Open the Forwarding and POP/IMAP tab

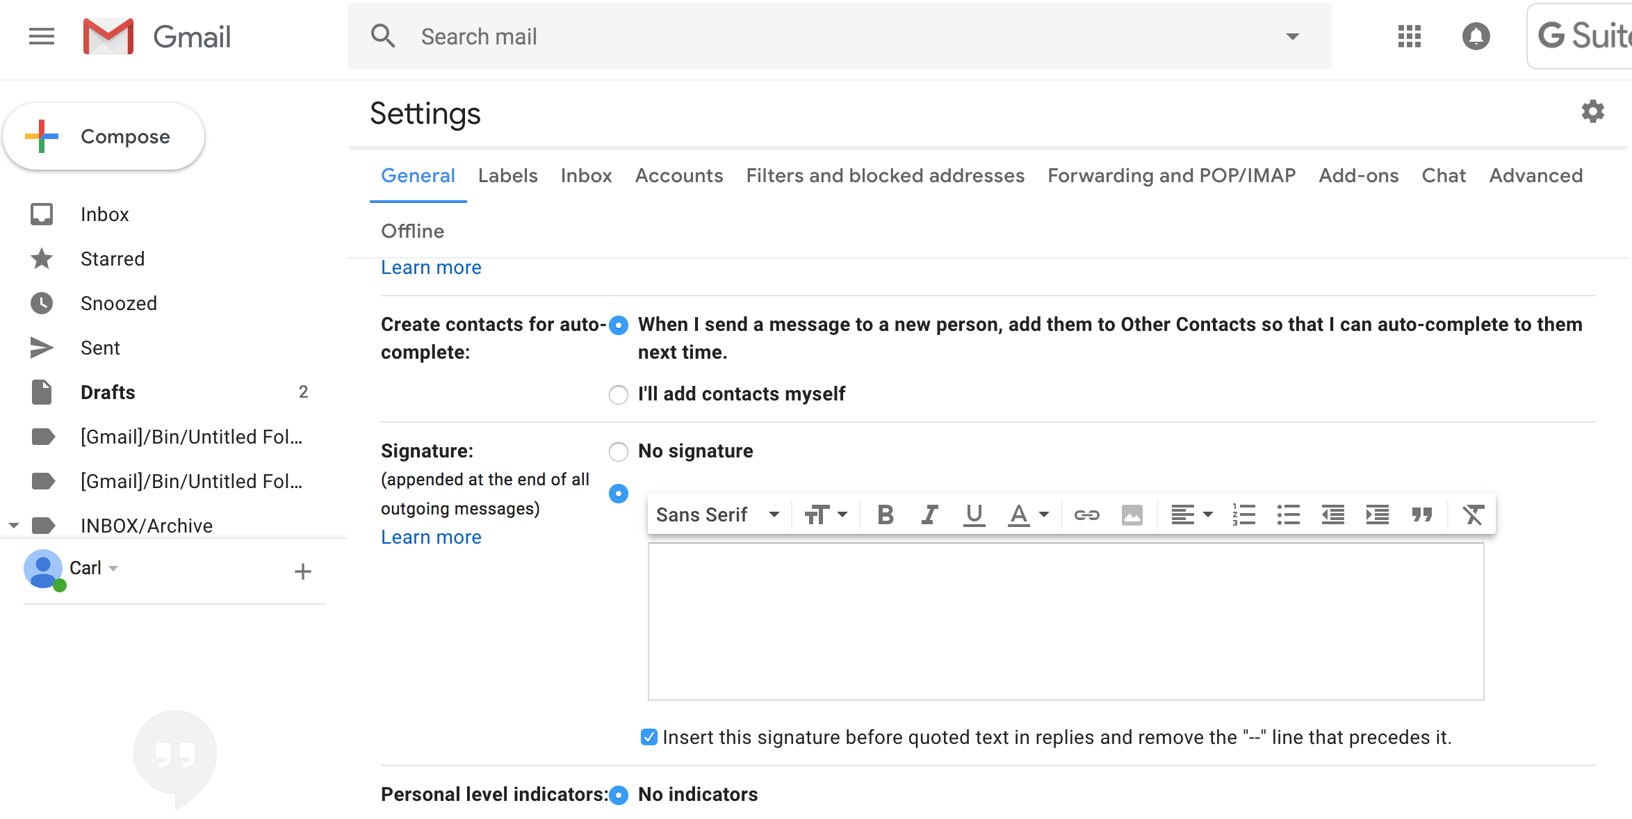pyautogui.click(x=1171, y=176)
